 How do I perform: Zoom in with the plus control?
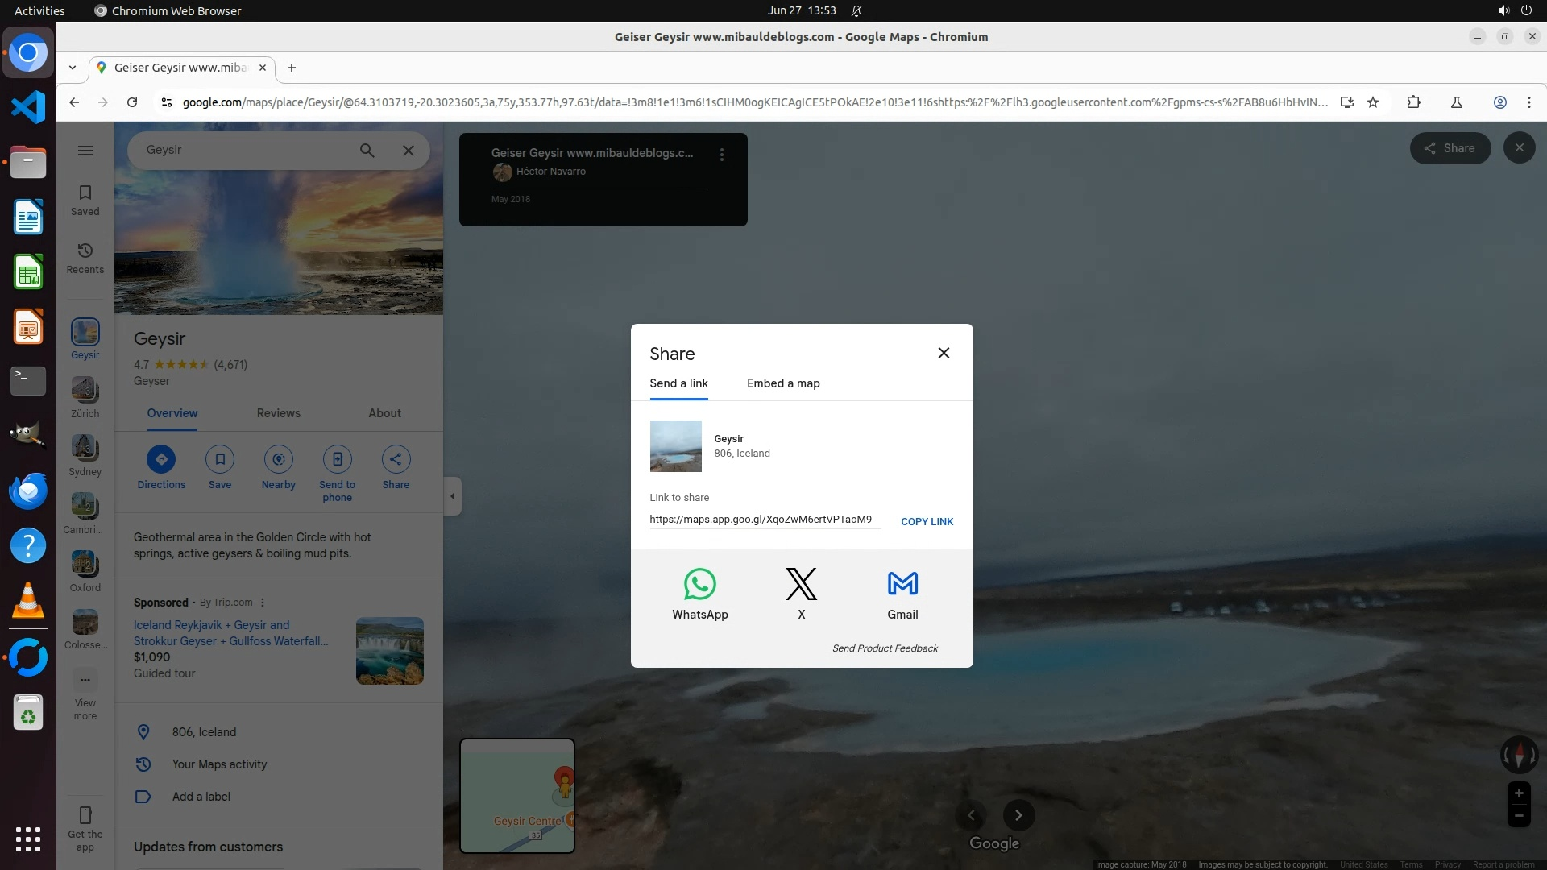click(1519, 793)
